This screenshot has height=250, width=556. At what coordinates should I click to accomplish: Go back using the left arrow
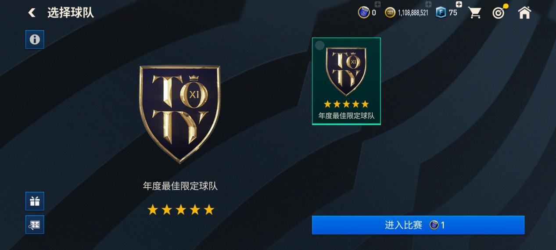click(x=32, y=13)
